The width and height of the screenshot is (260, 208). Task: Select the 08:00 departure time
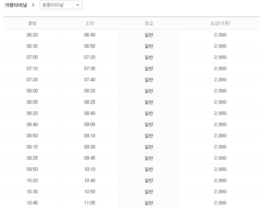tap(32, 91)
